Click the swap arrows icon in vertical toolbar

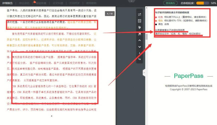tap(139, 14)
